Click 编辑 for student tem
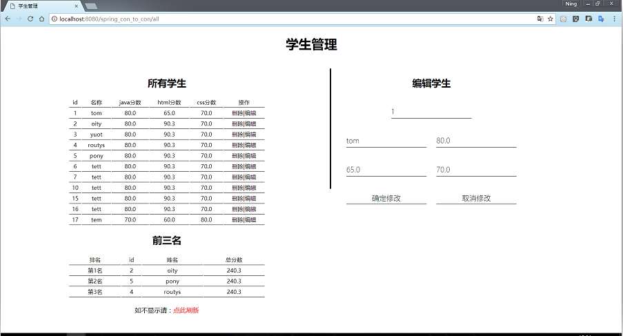 coord(250,220)
